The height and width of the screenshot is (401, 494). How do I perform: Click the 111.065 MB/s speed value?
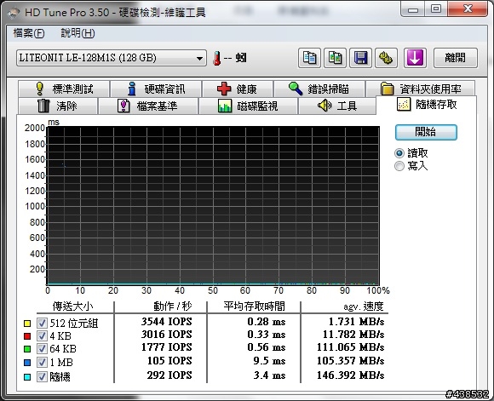351,347
